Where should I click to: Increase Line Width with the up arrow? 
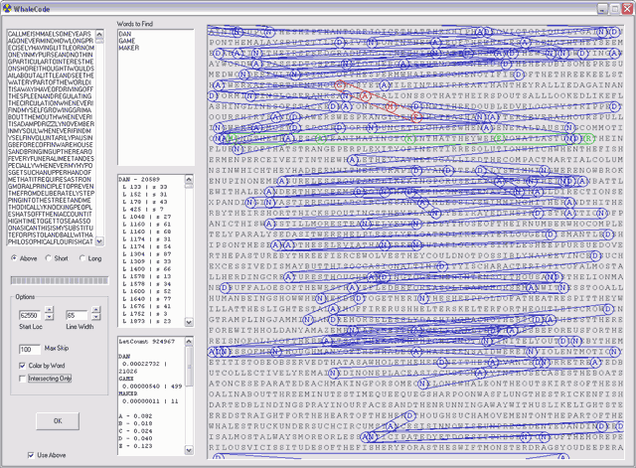pos(96,310)
